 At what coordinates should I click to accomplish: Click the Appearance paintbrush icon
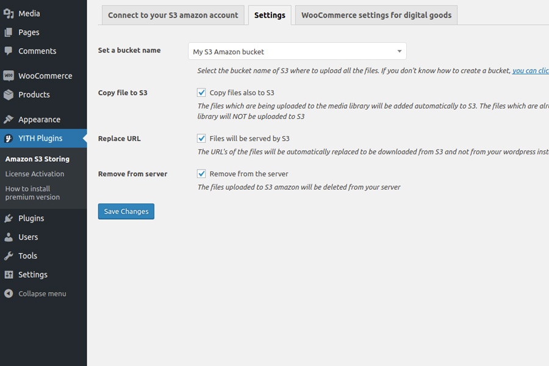(x=9, y=120)
